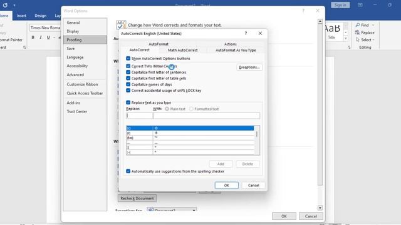401x225 pixels.
Task: Click the replacement list scrollbar
Action: point(257,140)
